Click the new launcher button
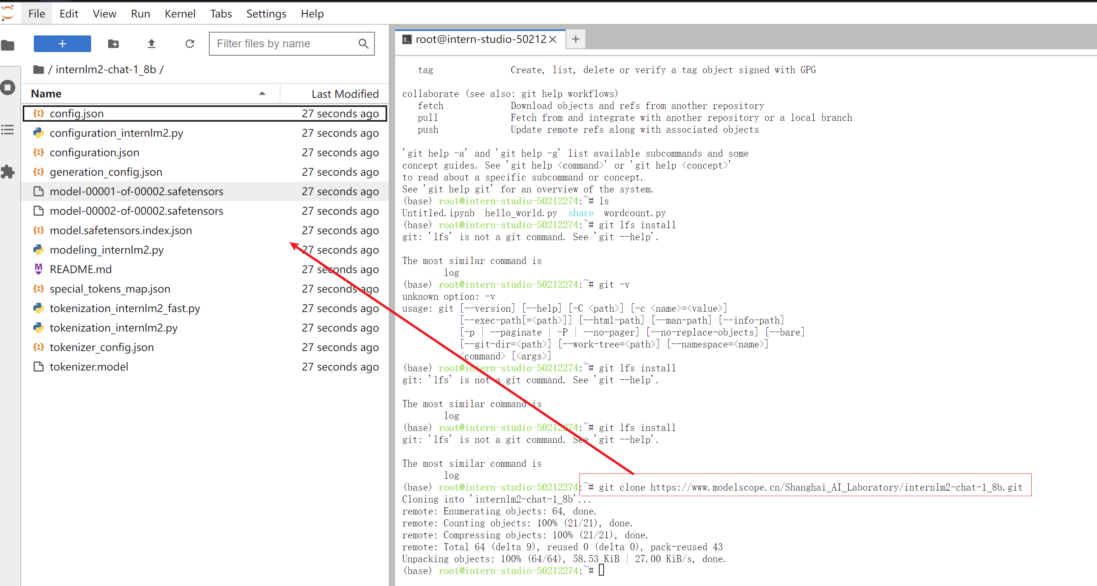Viewport: 1097px width, 586px height. pyautogui.click(x=62, y=43)
